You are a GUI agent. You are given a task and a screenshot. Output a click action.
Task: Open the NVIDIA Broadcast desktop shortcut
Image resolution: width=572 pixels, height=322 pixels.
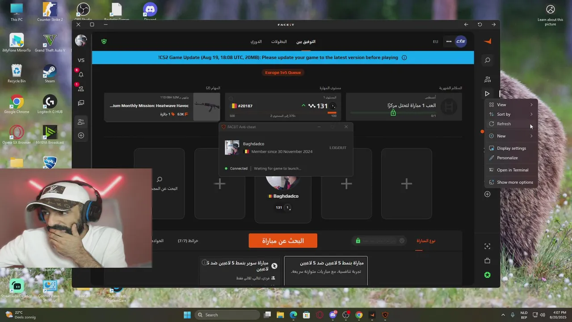[x=50, y=135]
